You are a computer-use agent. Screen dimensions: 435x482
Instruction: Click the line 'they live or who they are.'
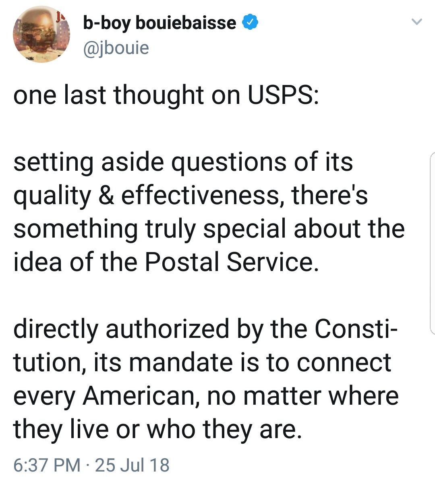[157, 429]
